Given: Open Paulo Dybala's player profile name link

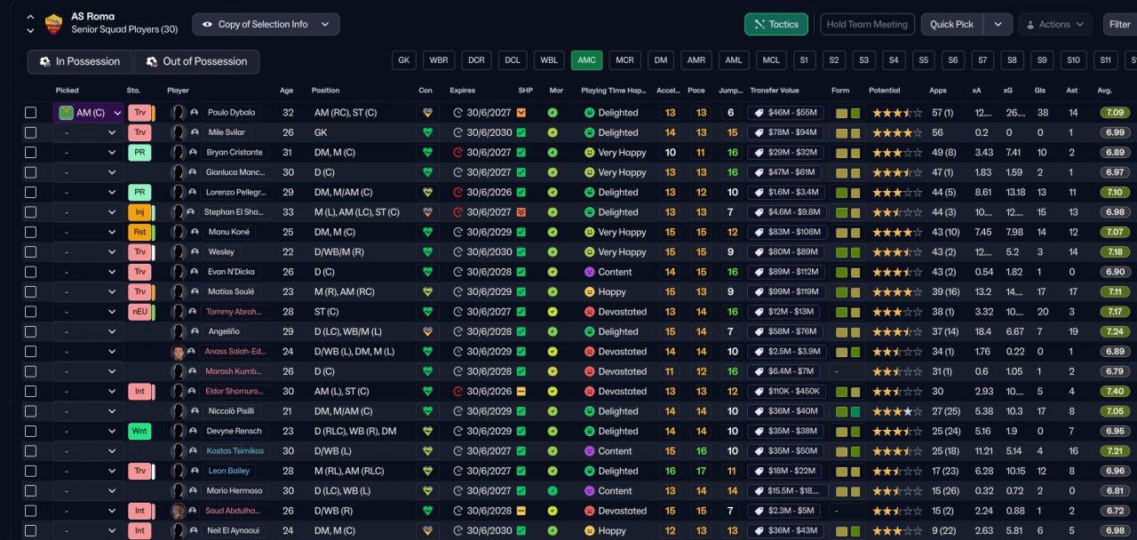Looking at the screenshot, I should 230,113.
